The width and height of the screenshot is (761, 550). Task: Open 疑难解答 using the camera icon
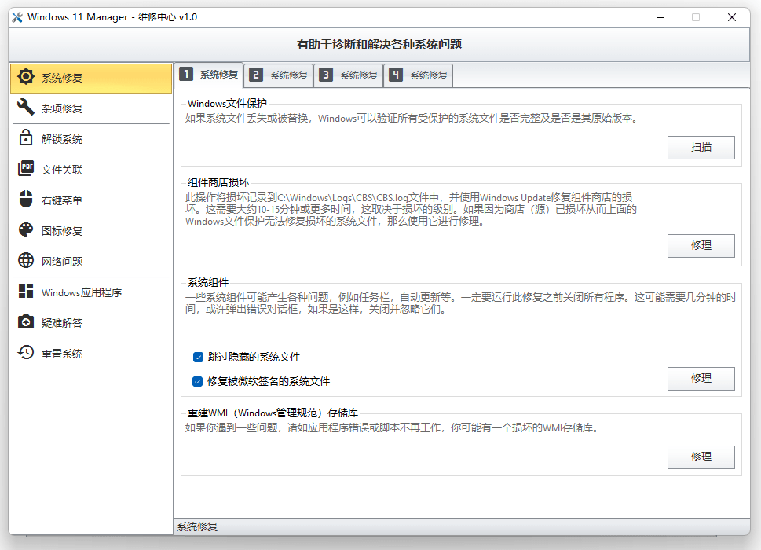26,322
